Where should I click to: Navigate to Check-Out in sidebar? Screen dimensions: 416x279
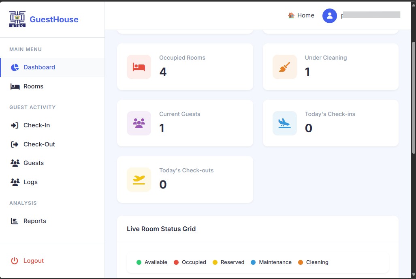click(x=39, y=144)
